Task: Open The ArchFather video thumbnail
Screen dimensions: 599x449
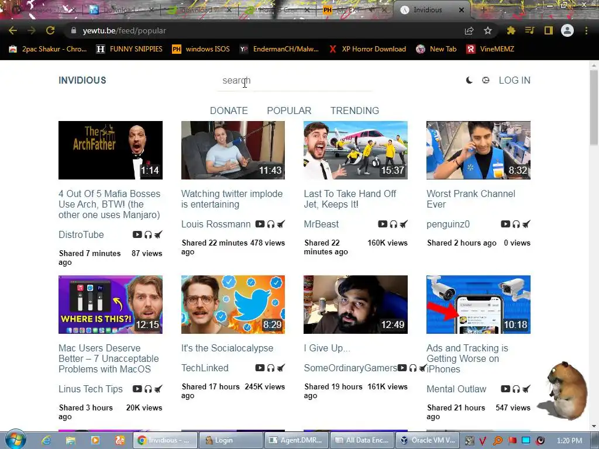Action: click(111, 150)
